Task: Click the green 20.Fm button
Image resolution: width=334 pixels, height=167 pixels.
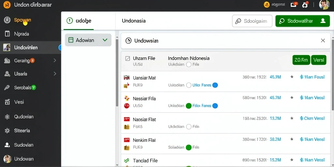Action: [x=301, y=60]
